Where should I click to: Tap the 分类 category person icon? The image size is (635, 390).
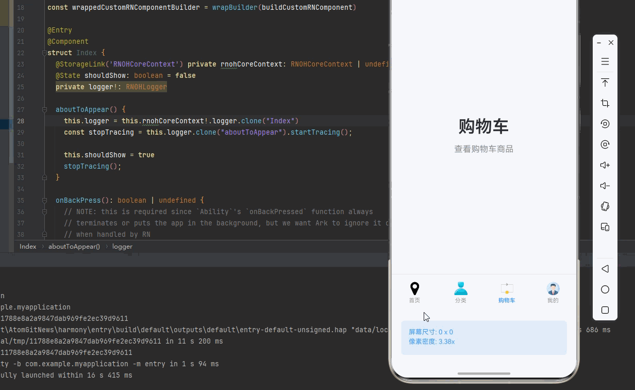click(460, 288)
